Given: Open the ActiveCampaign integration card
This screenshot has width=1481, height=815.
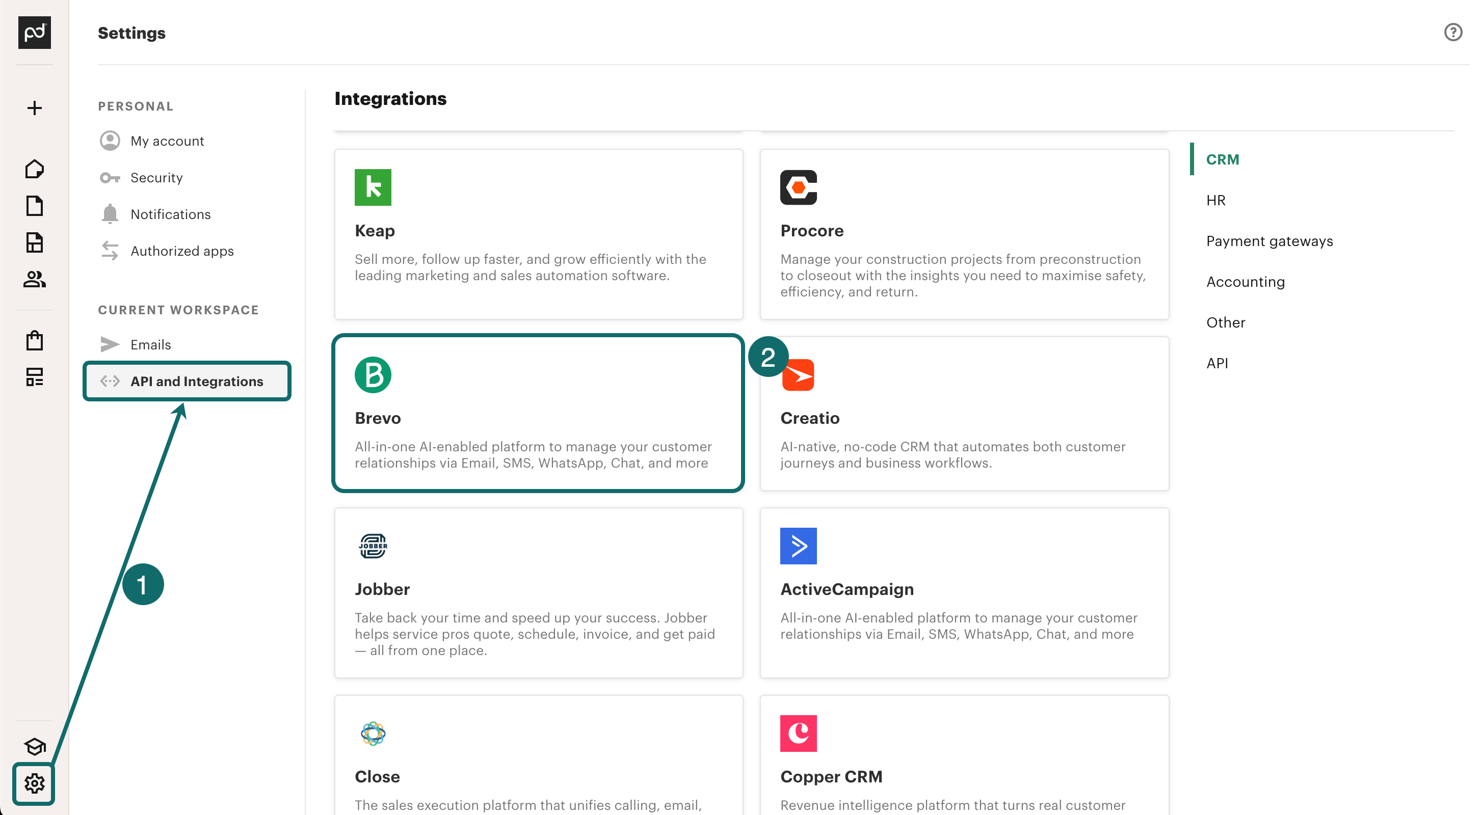Looking at the screenshot, I should pyautogui.click(x=964, y=592).
